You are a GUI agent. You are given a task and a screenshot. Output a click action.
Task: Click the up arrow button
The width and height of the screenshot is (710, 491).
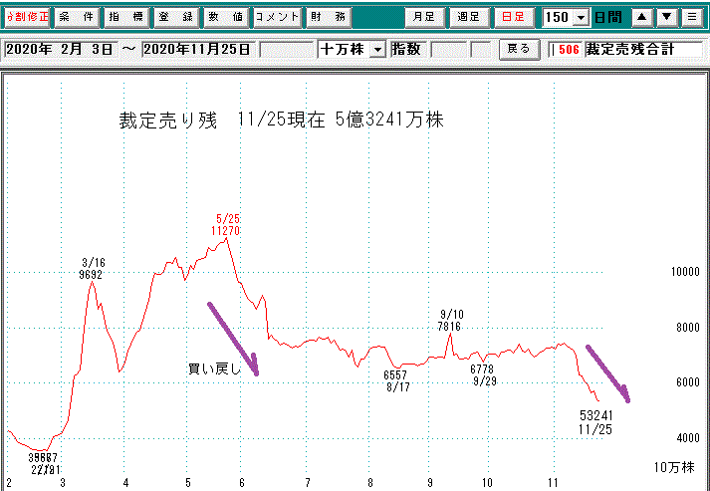641,18
